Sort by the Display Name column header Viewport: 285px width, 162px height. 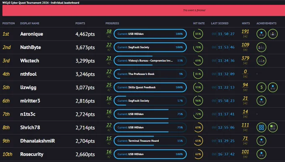30,23
